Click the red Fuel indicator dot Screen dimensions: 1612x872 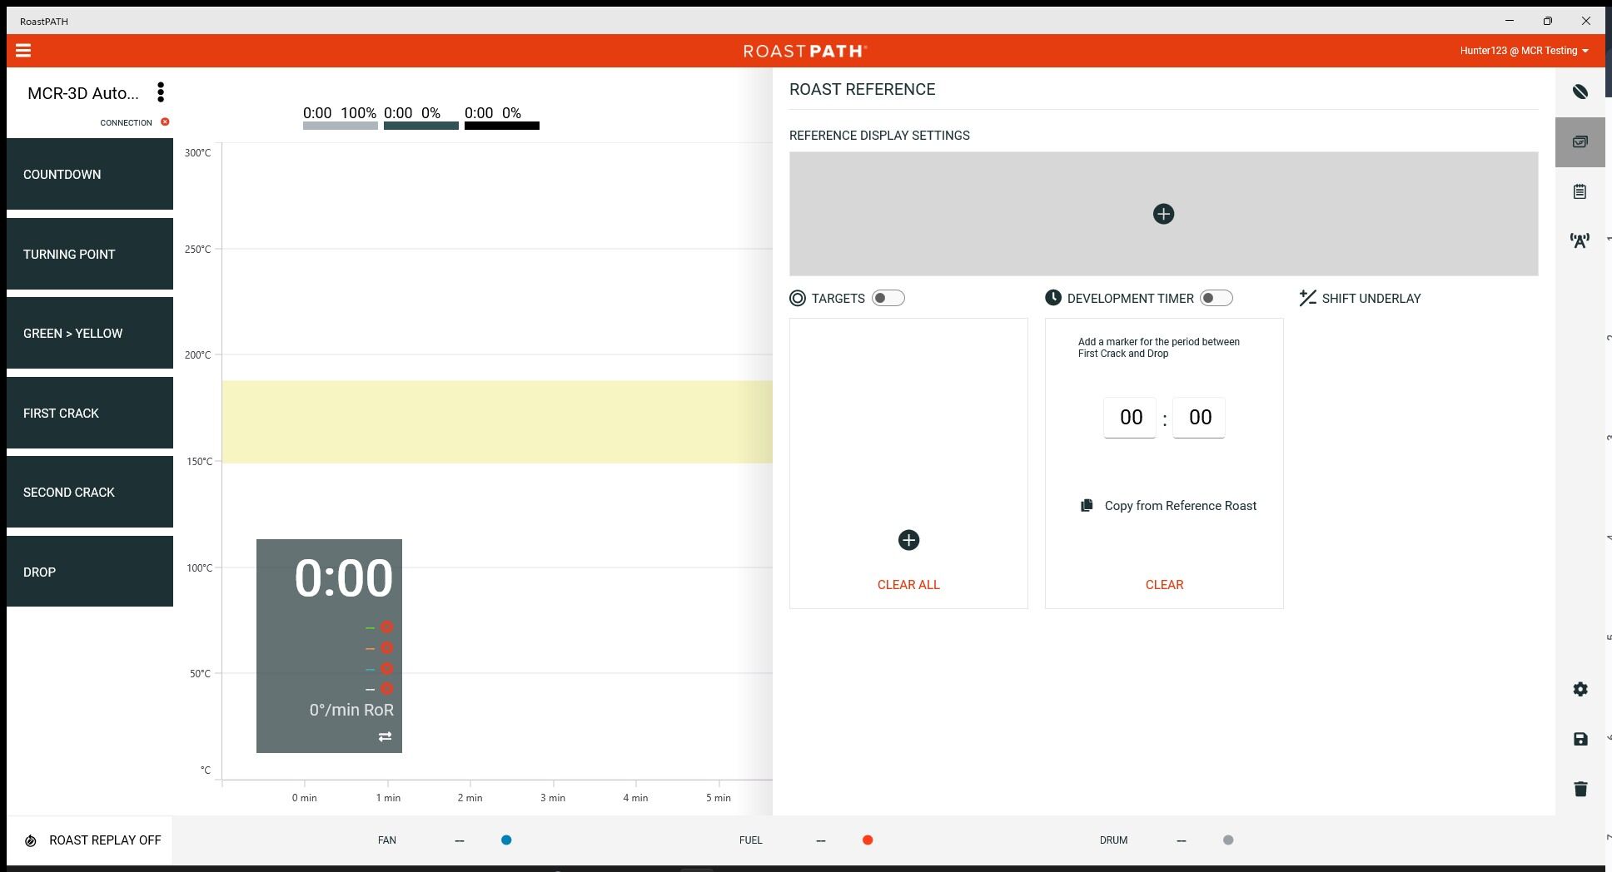tap(868, 840)
